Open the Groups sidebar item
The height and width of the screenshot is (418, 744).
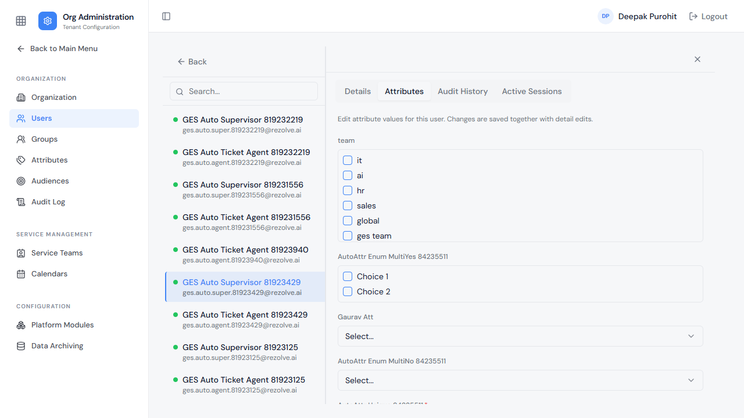click(x=74, y=139)
